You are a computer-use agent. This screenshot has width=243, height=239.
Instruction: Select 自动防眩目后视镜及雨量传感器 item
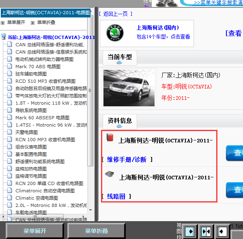click(x=51, y=88)
